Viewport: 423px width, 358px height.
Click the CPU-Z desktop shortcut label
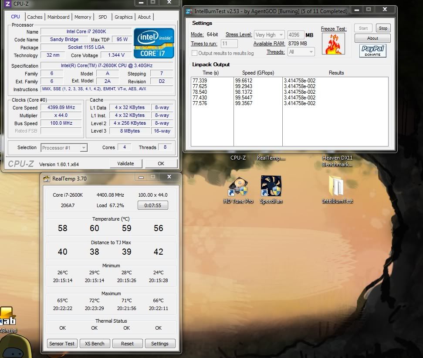coord(238,158)
